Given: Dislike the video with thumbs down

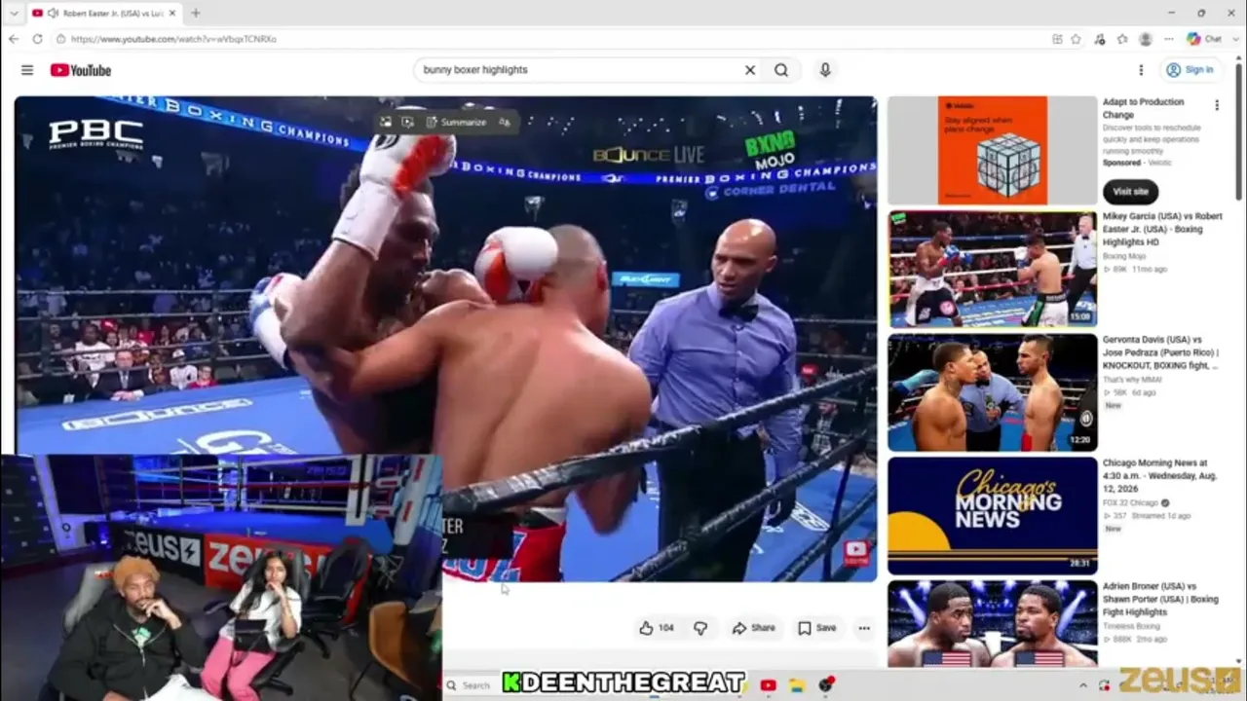Looking at the screenshot, I should coord(700,628).
